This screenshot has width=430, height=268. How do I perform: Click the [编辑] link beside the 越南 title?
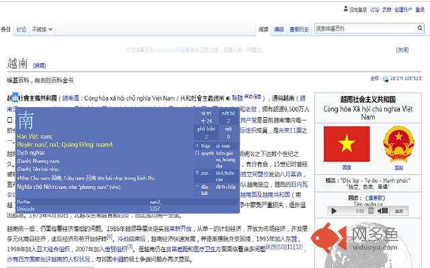coord(40,66)
